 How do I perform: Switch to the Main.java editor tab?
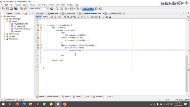tap(54, 13)
